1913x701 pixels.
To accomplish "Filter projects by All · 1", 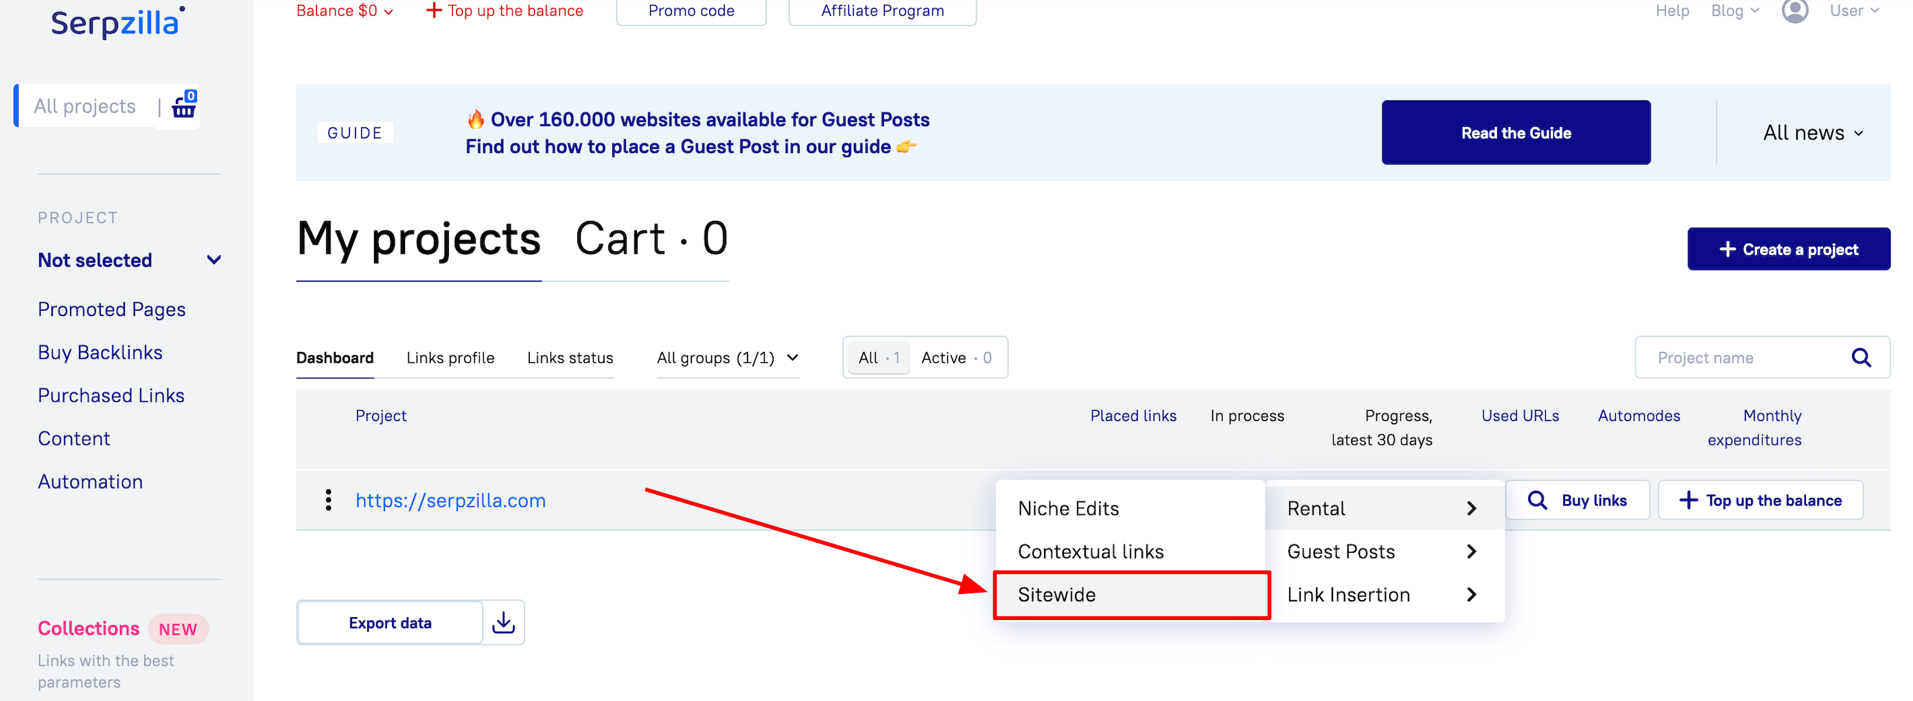I will [879, 357].
